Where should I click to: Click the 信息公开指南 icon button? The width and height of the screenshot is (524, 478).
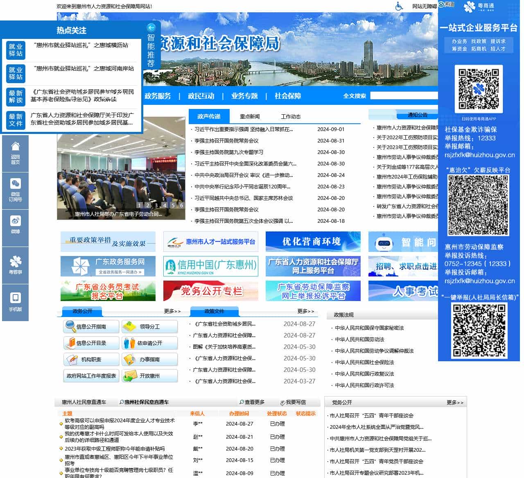[91, 326]
